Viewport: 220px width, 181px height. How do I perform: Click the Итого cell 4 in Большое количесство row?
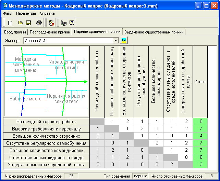[200, 136]
